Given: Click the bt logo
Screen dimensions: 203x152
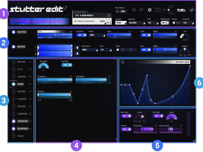Looking at the screenshot, I should click(181, 10).
